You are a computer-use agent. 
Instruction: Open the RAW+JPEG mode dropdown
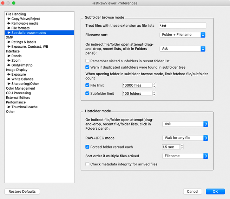tap(186, 138)
